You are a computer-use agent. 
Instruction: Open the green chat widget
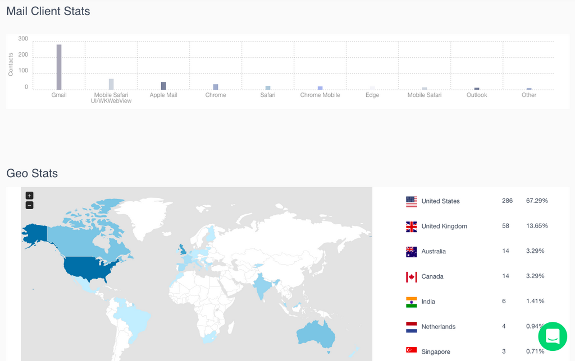point(553,336)
